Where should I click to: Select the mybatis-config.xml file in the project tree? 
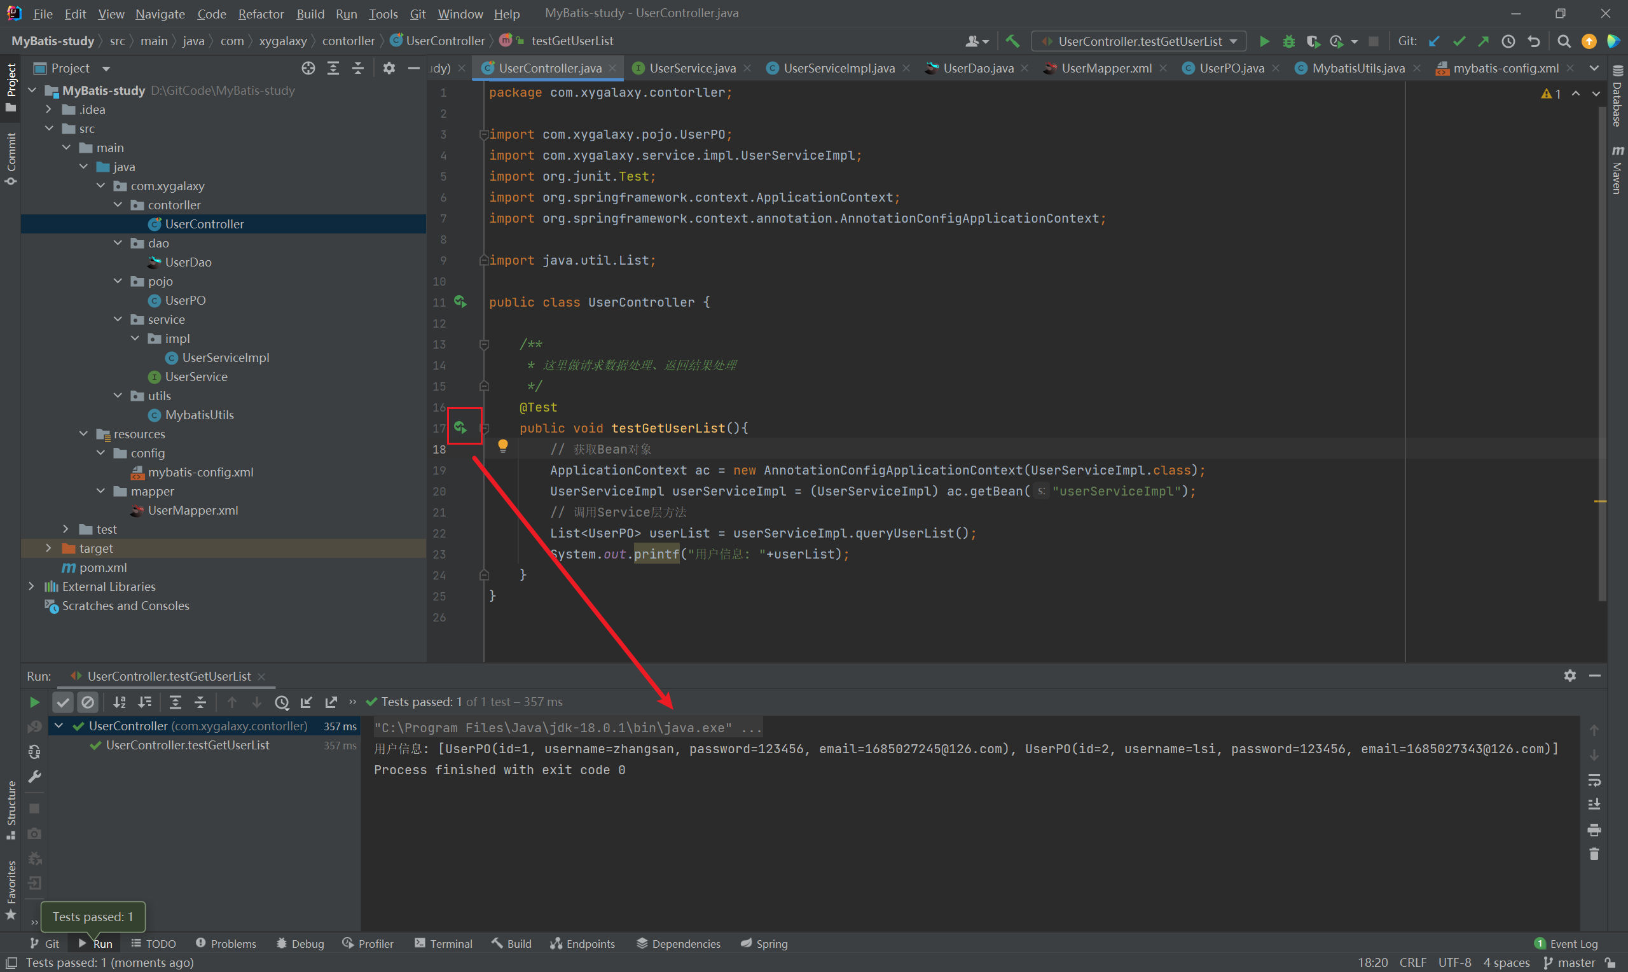point(200,472)
